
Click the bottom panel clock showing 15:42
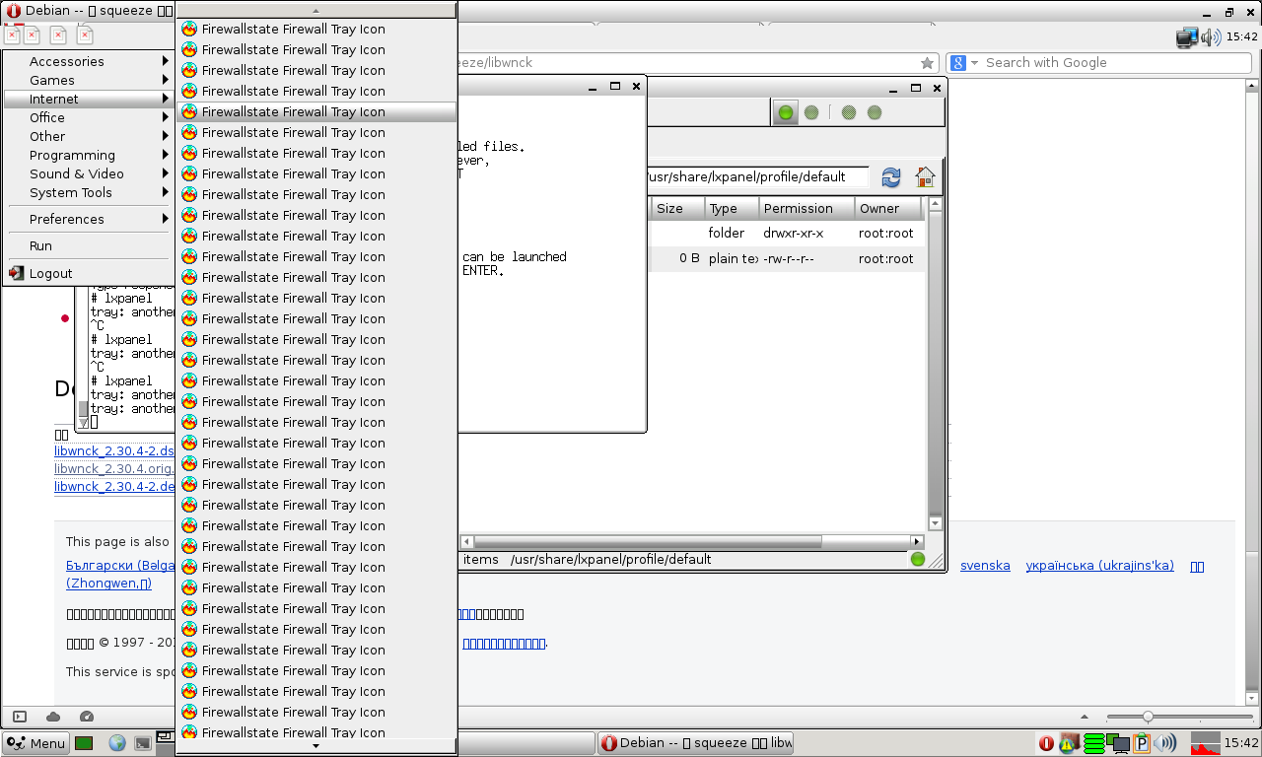point(1240,743)
